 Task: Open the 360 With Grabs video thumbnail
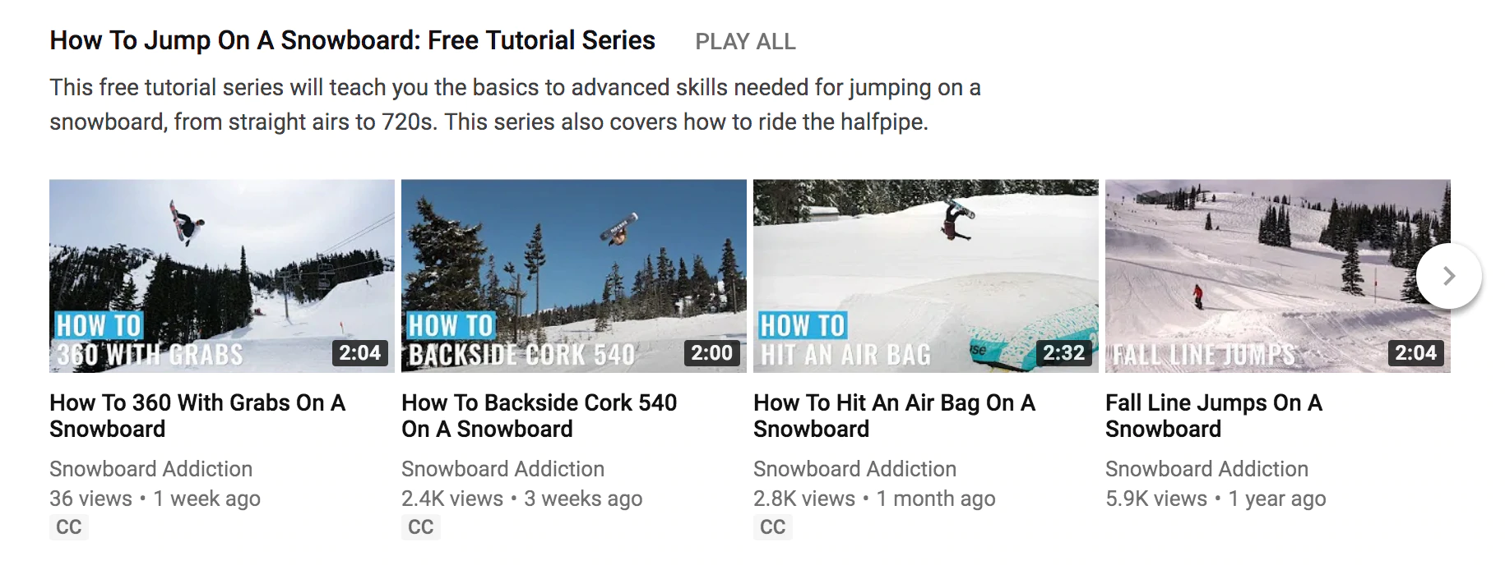(221, 275)
